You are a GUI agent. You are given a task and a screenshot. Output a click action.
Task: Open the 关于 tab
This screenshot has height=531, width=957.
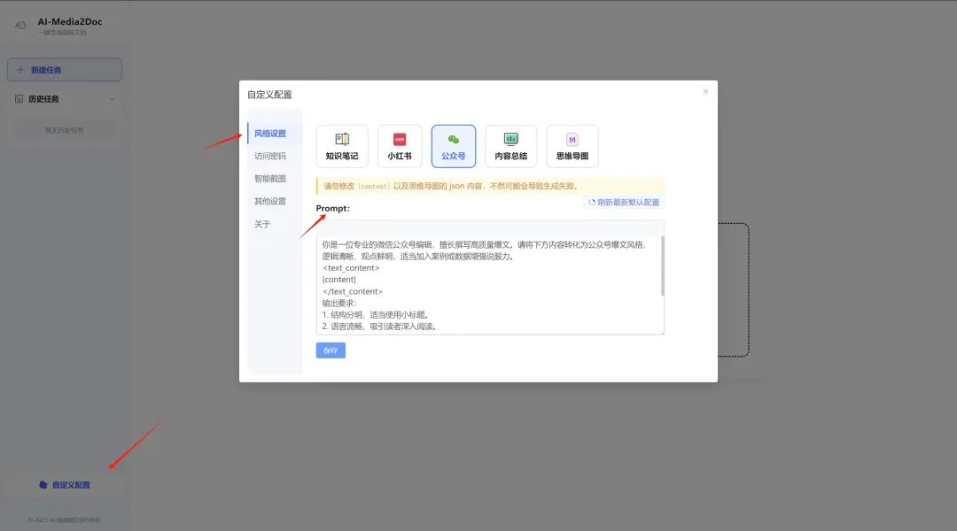pyautogui.click(x=262, y=225)
